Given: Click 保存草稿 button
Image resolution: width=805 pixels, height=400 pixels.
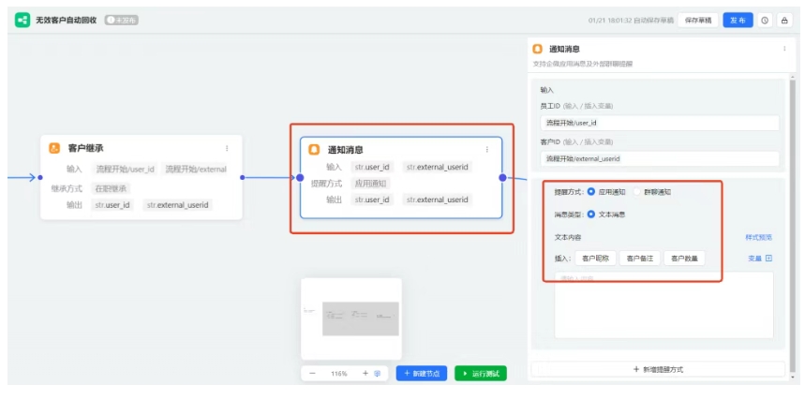Looking at the screenshot, I should click(697, 20).
